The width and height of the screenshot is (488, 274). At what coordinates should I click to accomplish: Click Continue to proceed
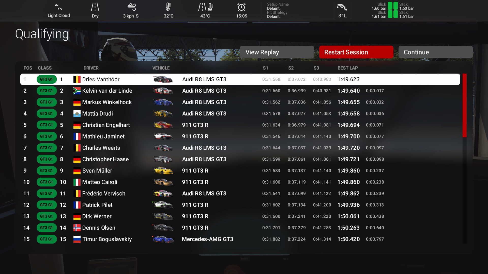click(x=436, y=52)
